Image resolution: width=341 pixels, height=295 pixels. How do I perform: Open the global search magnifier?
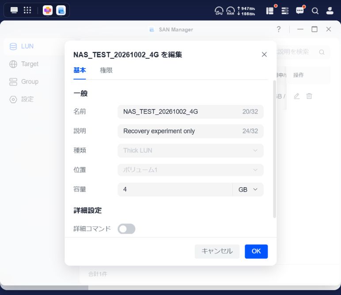(x=315, y=11)
